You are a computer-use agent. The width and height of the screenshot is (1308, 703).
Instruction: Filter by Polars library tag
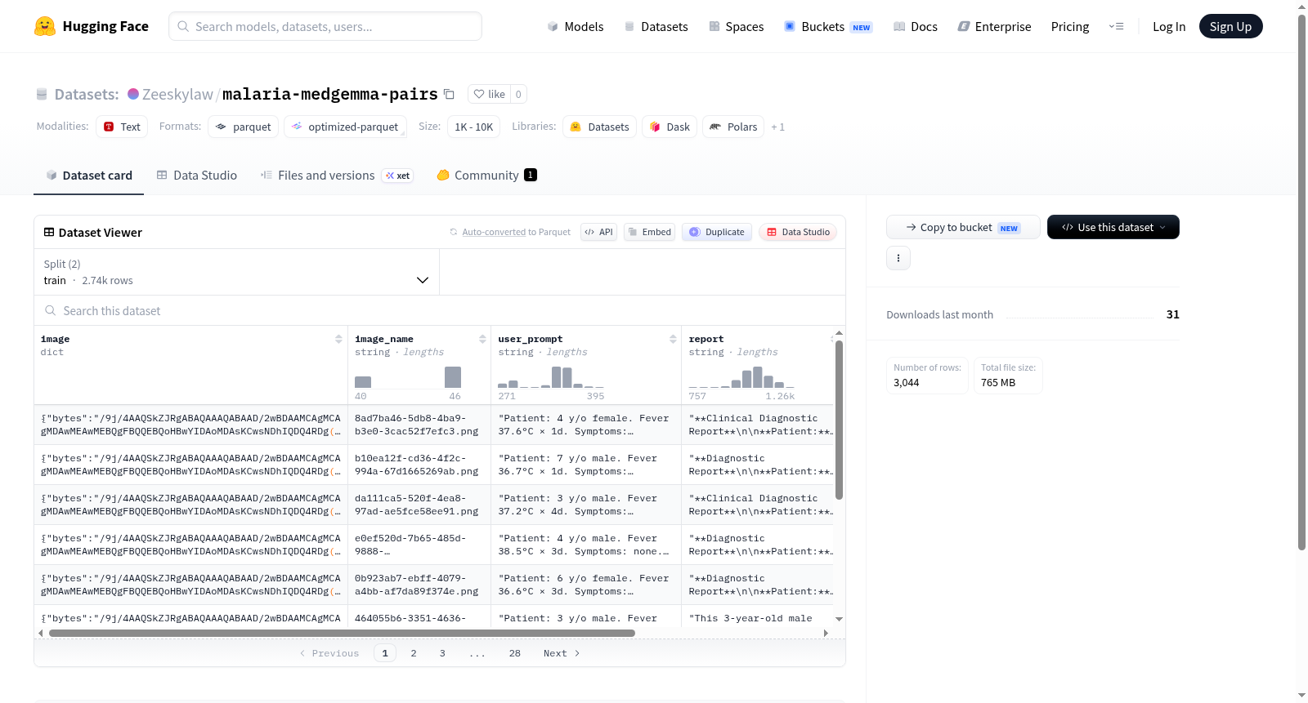[x=733, y=127]
